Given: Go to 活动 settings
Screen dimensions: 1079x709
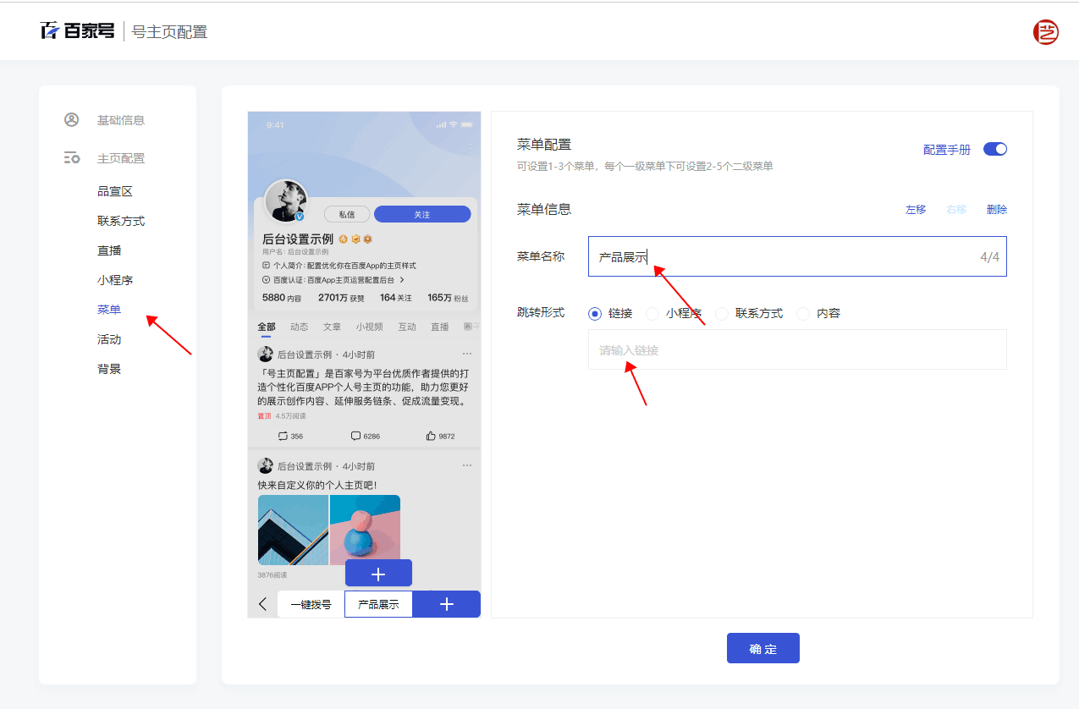Looking at the screenshot, I should [109, 339].
